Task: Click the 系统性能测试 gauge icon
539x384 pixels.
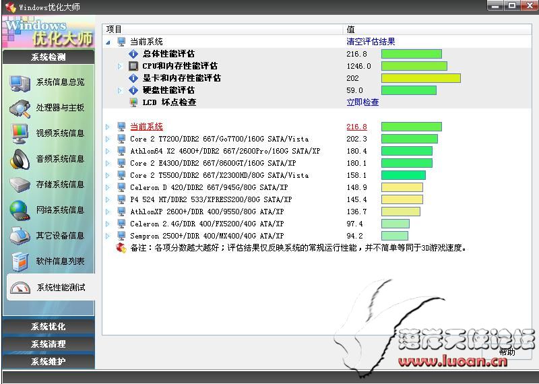Action: point(20,288)
